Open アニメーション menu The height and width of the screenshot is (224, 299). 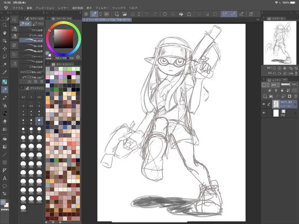pos(45,8)
